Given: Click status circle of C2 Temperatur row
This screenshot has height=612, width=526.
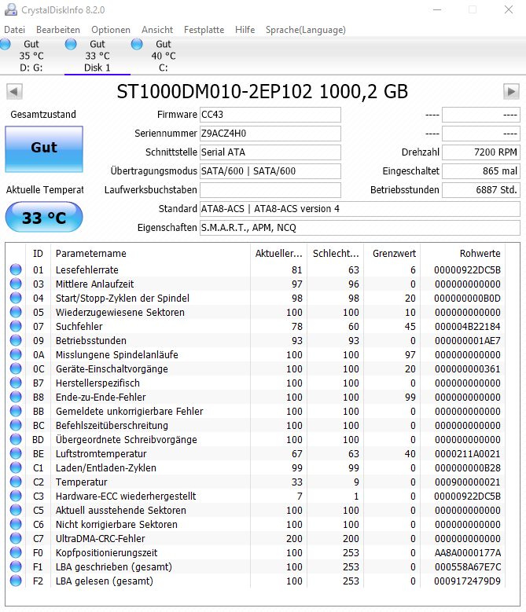Looking at the screenshot, I should pos(16,482).
